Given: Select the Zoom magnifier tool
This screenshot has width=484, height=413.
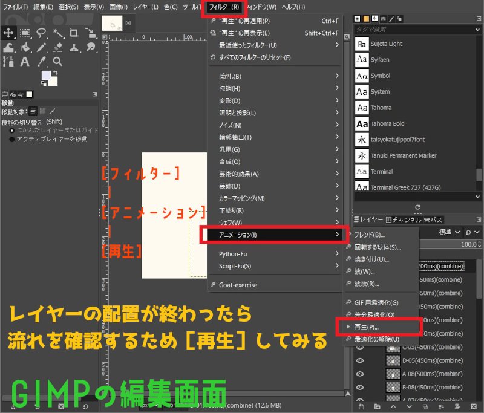Looking at the screenshot, I should (x=57, y=62).
